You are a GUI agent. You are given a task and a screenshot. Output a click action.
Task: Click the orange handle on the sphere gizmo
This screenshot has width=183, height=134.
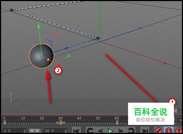tap(48, 59)
